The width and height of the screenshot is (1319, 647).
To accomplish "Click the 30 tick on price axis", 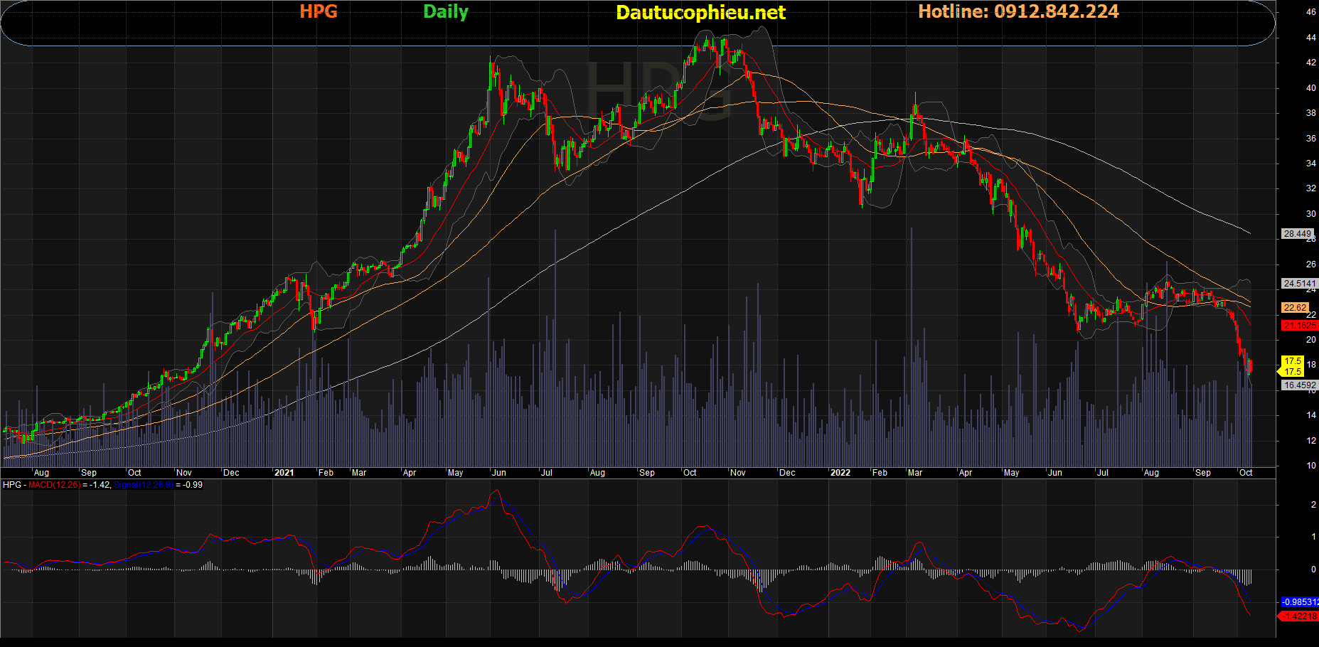I will click(x=1311, y=214).
